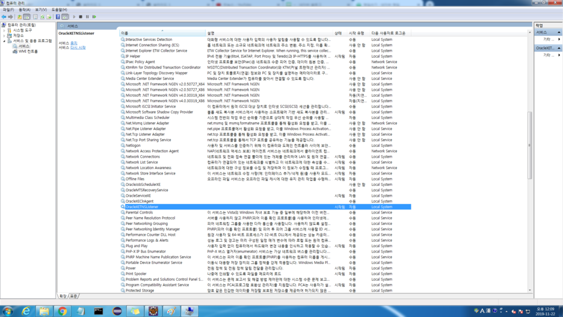Click the blue Help question mark icon
Viewport: 563px width, 317px height.
click(58, 17)
